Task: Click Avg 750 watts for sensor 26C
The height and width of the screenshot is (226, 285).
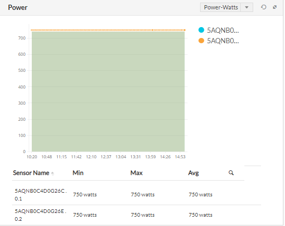Action: [x=201, y=195]
